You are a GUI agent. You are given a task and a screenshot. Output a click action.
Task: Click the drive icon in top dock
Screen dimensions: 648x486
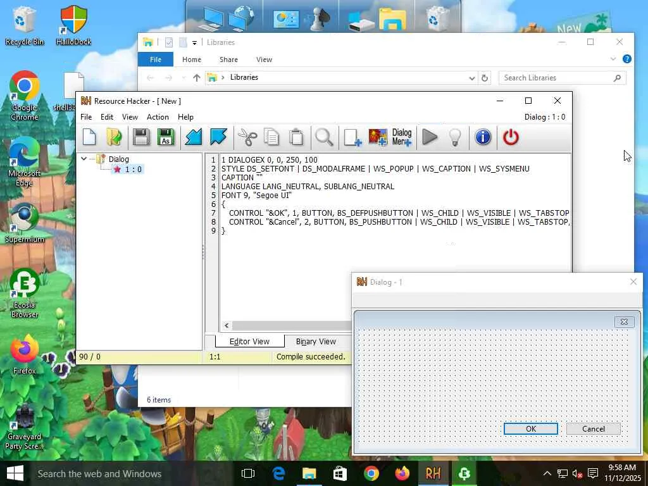pos(361,22)
